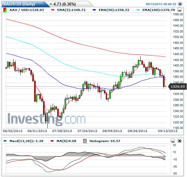Click the 1326.93 current price marker
The width and height of the screenshot is (187, 177).
click(177, 87)
